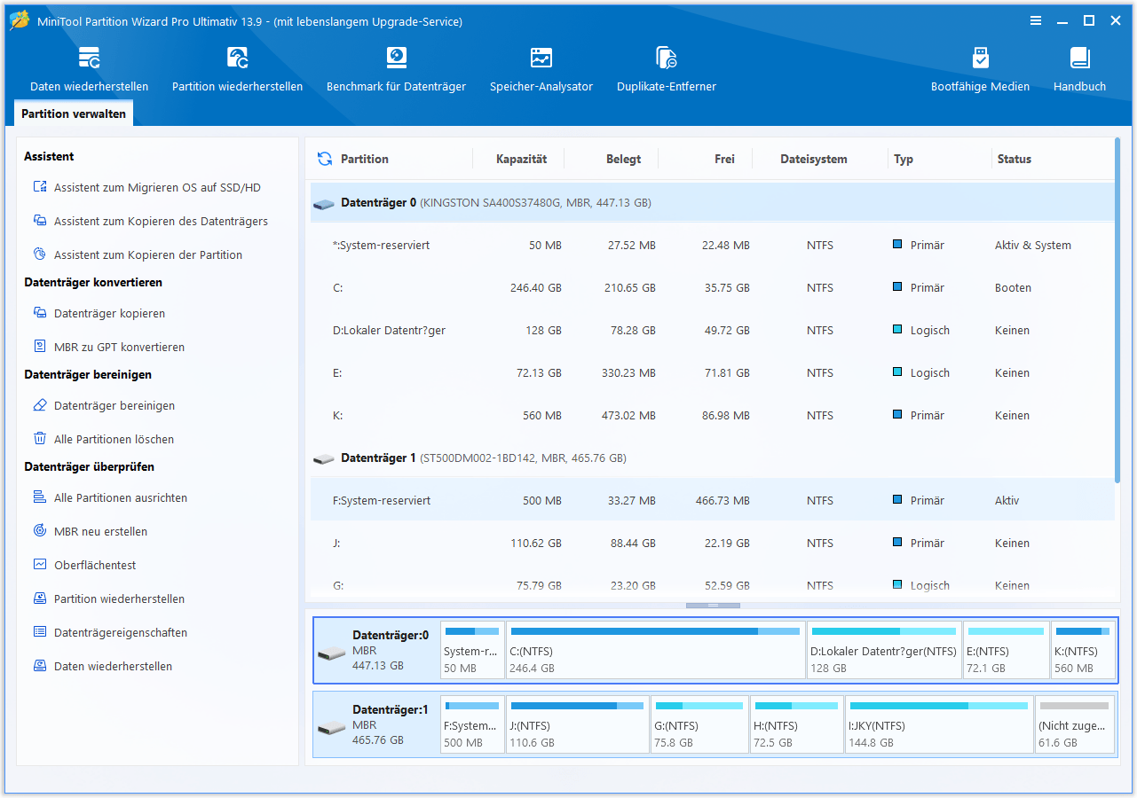1137x798 pixels.
Task: Select Alle Partitionen ausrichten
Action: click(x=110, y=497)
